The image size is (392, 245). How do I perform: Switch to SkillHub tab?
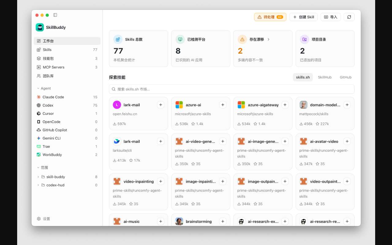click(x=325, y=77)
